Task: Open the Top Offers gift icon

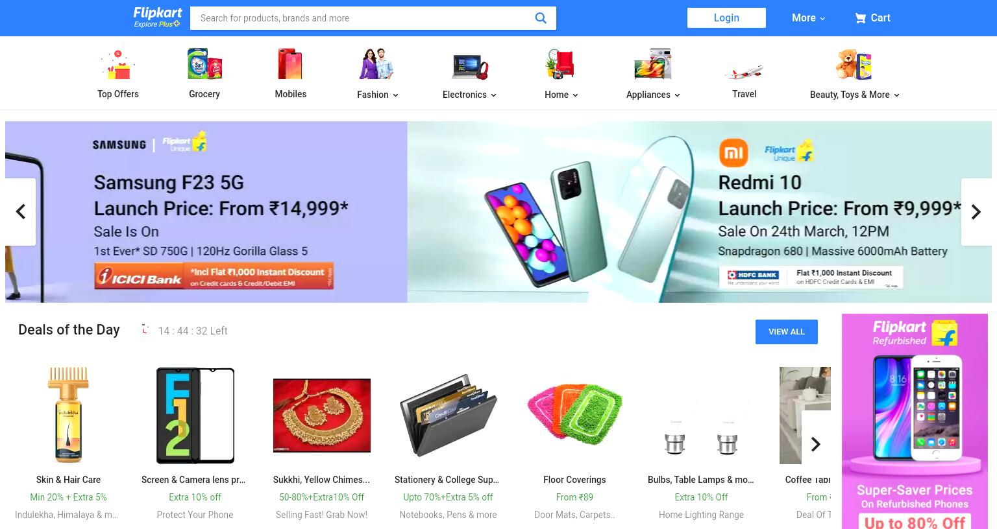Action: (x=117, y=65)
